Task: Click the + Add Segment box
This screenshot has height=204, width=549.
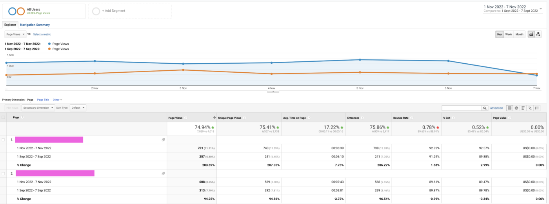Action: [x=130, y=11]
